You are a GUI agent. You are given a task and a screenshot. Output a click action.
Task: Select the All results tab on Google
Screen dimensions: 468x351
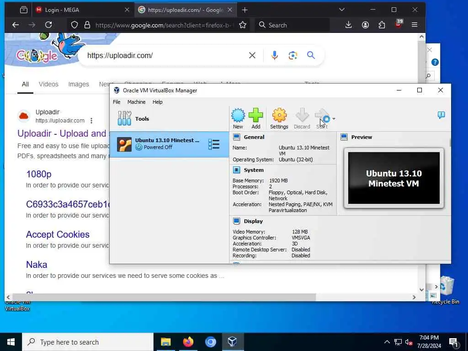click(26, 85)
